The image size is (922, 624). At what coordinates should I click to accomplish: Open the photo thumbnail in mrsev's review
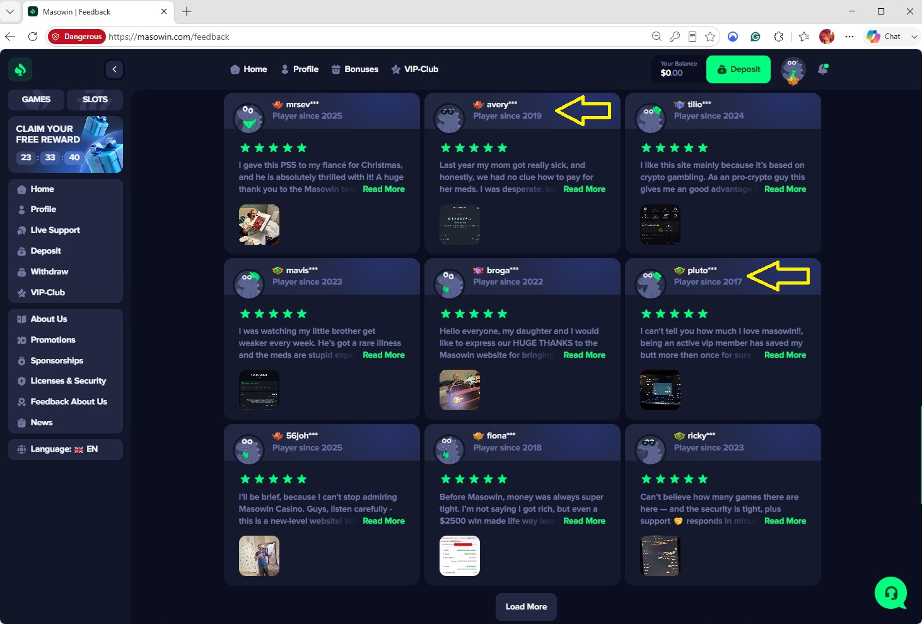point(259,225)
